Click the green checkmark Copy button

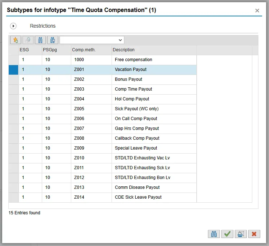coord(228,234)
